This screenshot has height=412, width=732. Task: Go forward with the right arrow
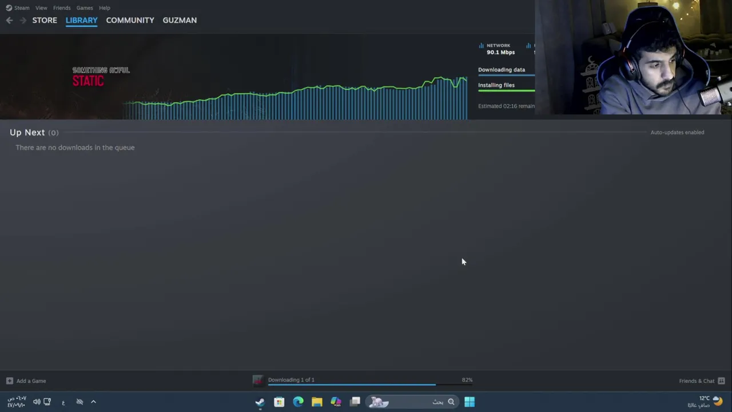[x=23, y=20]
